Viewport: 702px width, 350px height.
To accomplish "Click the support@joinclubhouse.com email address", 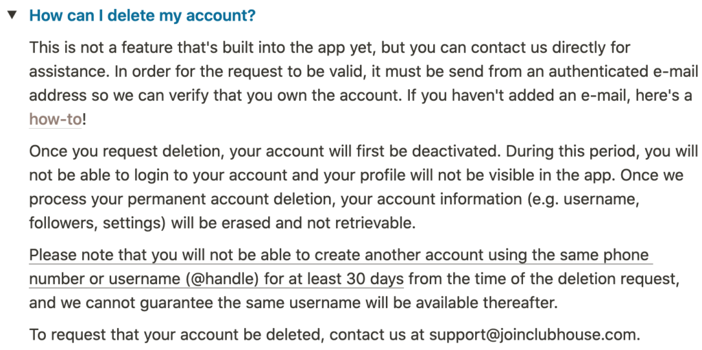I will click(x=532, y=335).
